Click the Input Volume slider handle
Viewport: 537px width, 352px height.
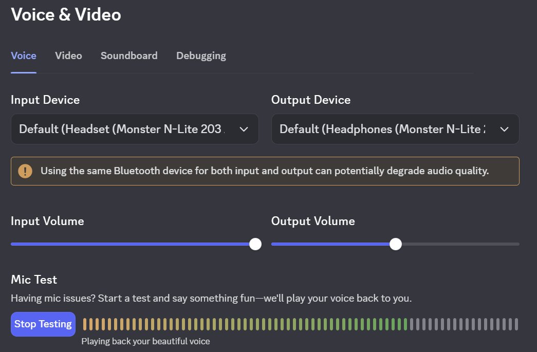(255, 244)
